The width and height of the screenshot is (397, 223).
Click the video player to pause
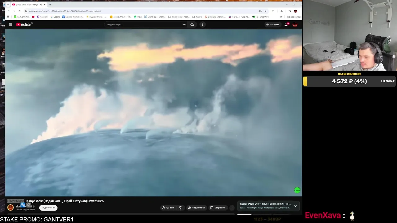(154, 113)
